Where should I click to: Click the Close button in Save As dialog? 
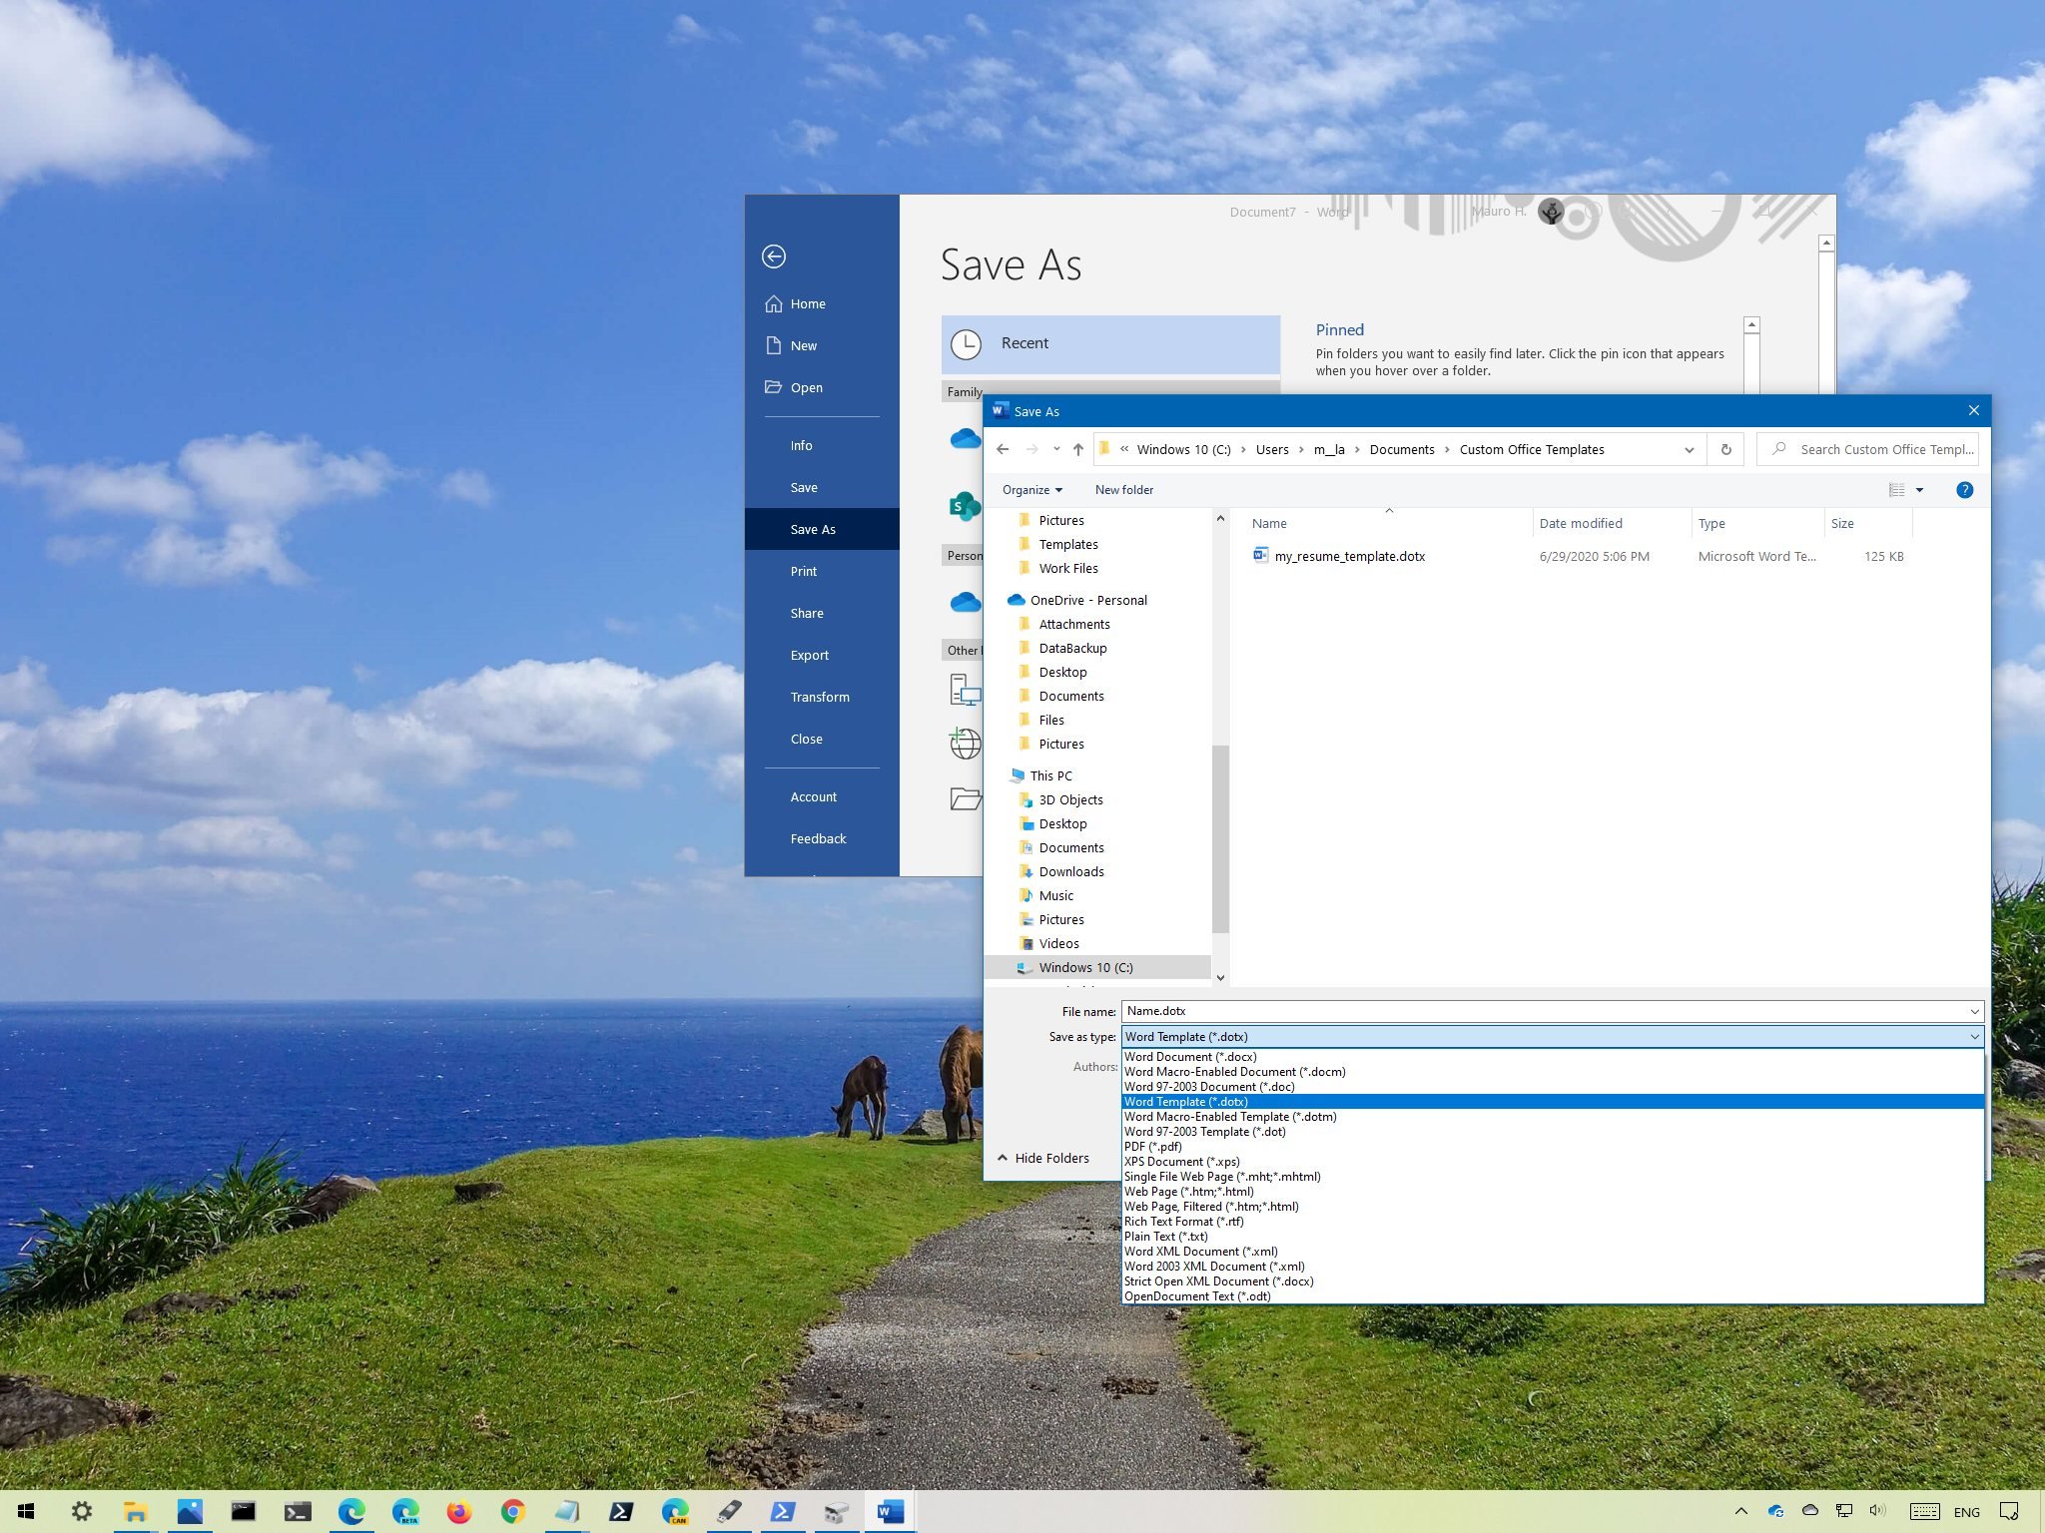1974,410
